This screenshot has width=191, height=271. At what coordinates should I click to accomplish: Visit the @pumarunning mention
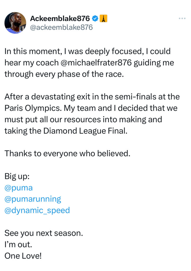[x=33, y=199]
